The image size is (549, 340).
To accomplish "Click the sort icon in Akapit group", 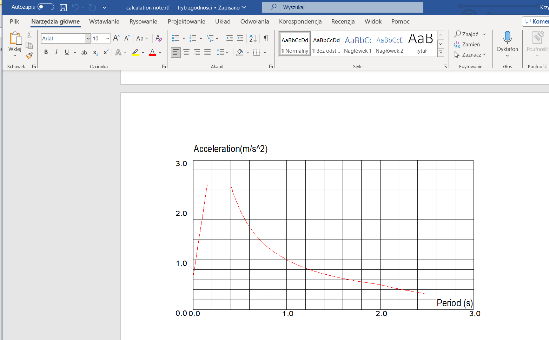I will tap(252, 38).
